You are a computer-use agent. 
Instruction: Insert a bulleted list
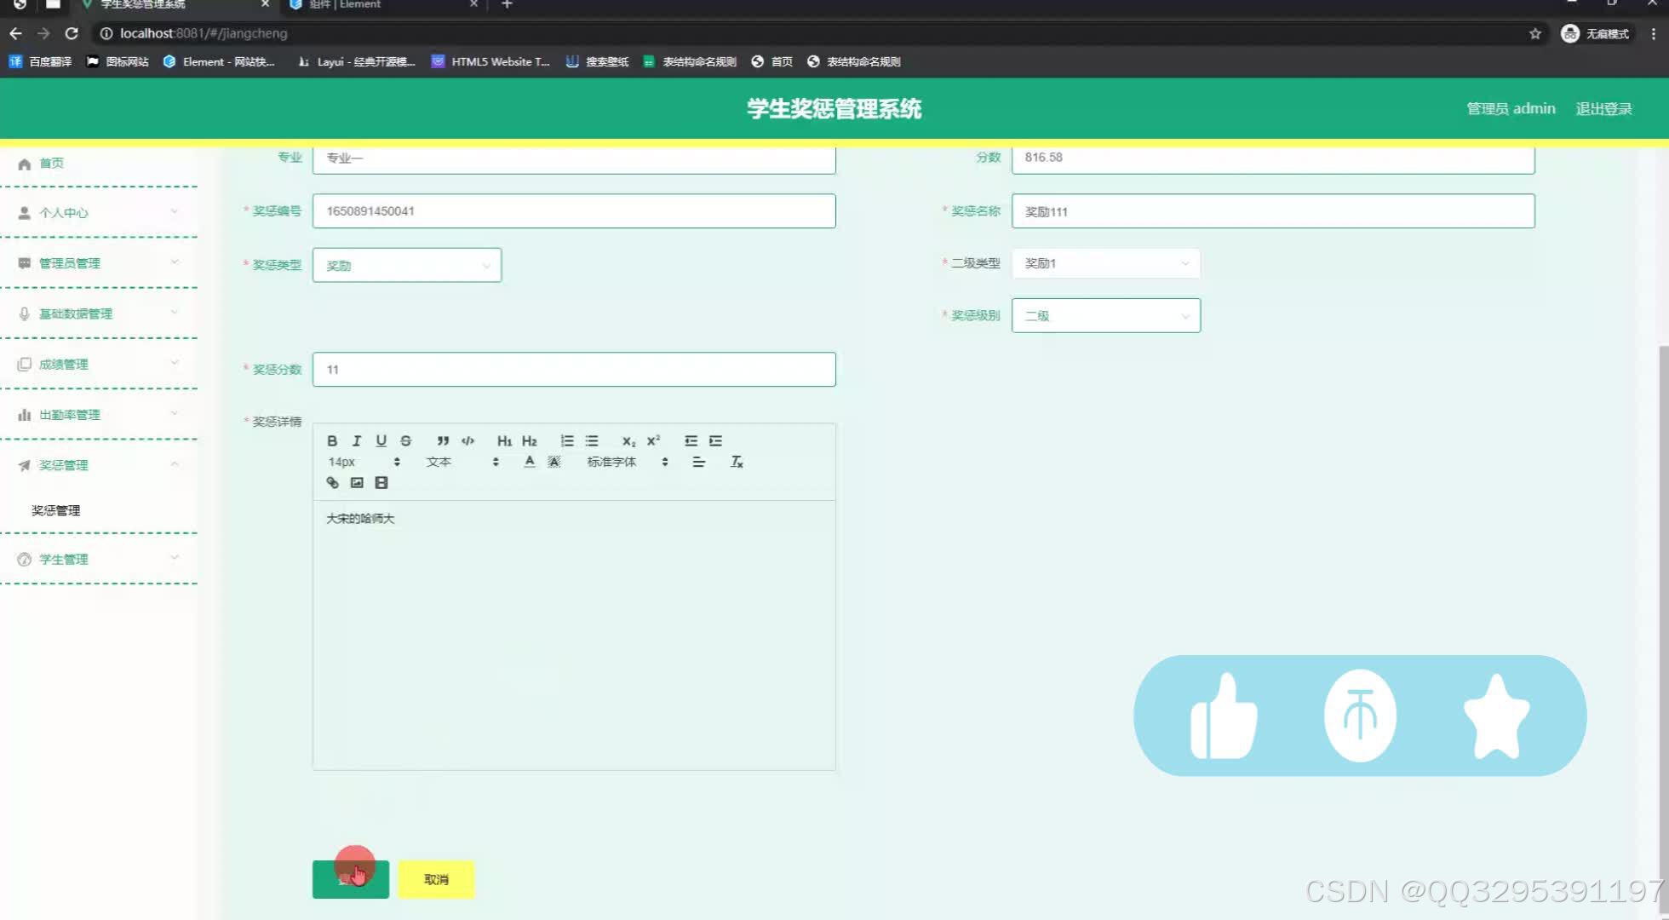click(x=591, y=440)
